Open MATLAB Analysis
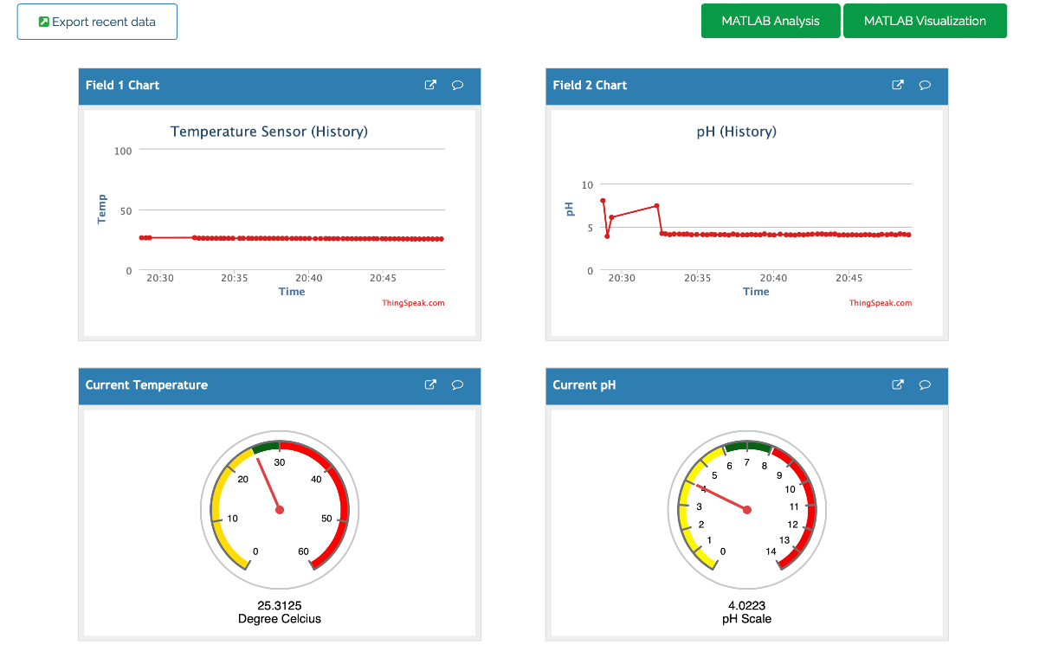This screenshot has width=1039, height=645. pos(771,21)
